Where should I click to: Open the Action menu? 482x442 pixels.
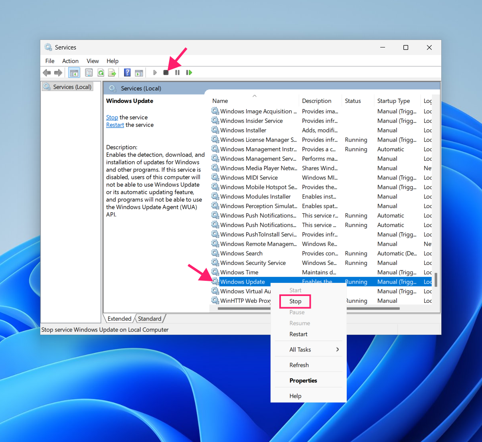pyautogui.click(x=70, y=61)
